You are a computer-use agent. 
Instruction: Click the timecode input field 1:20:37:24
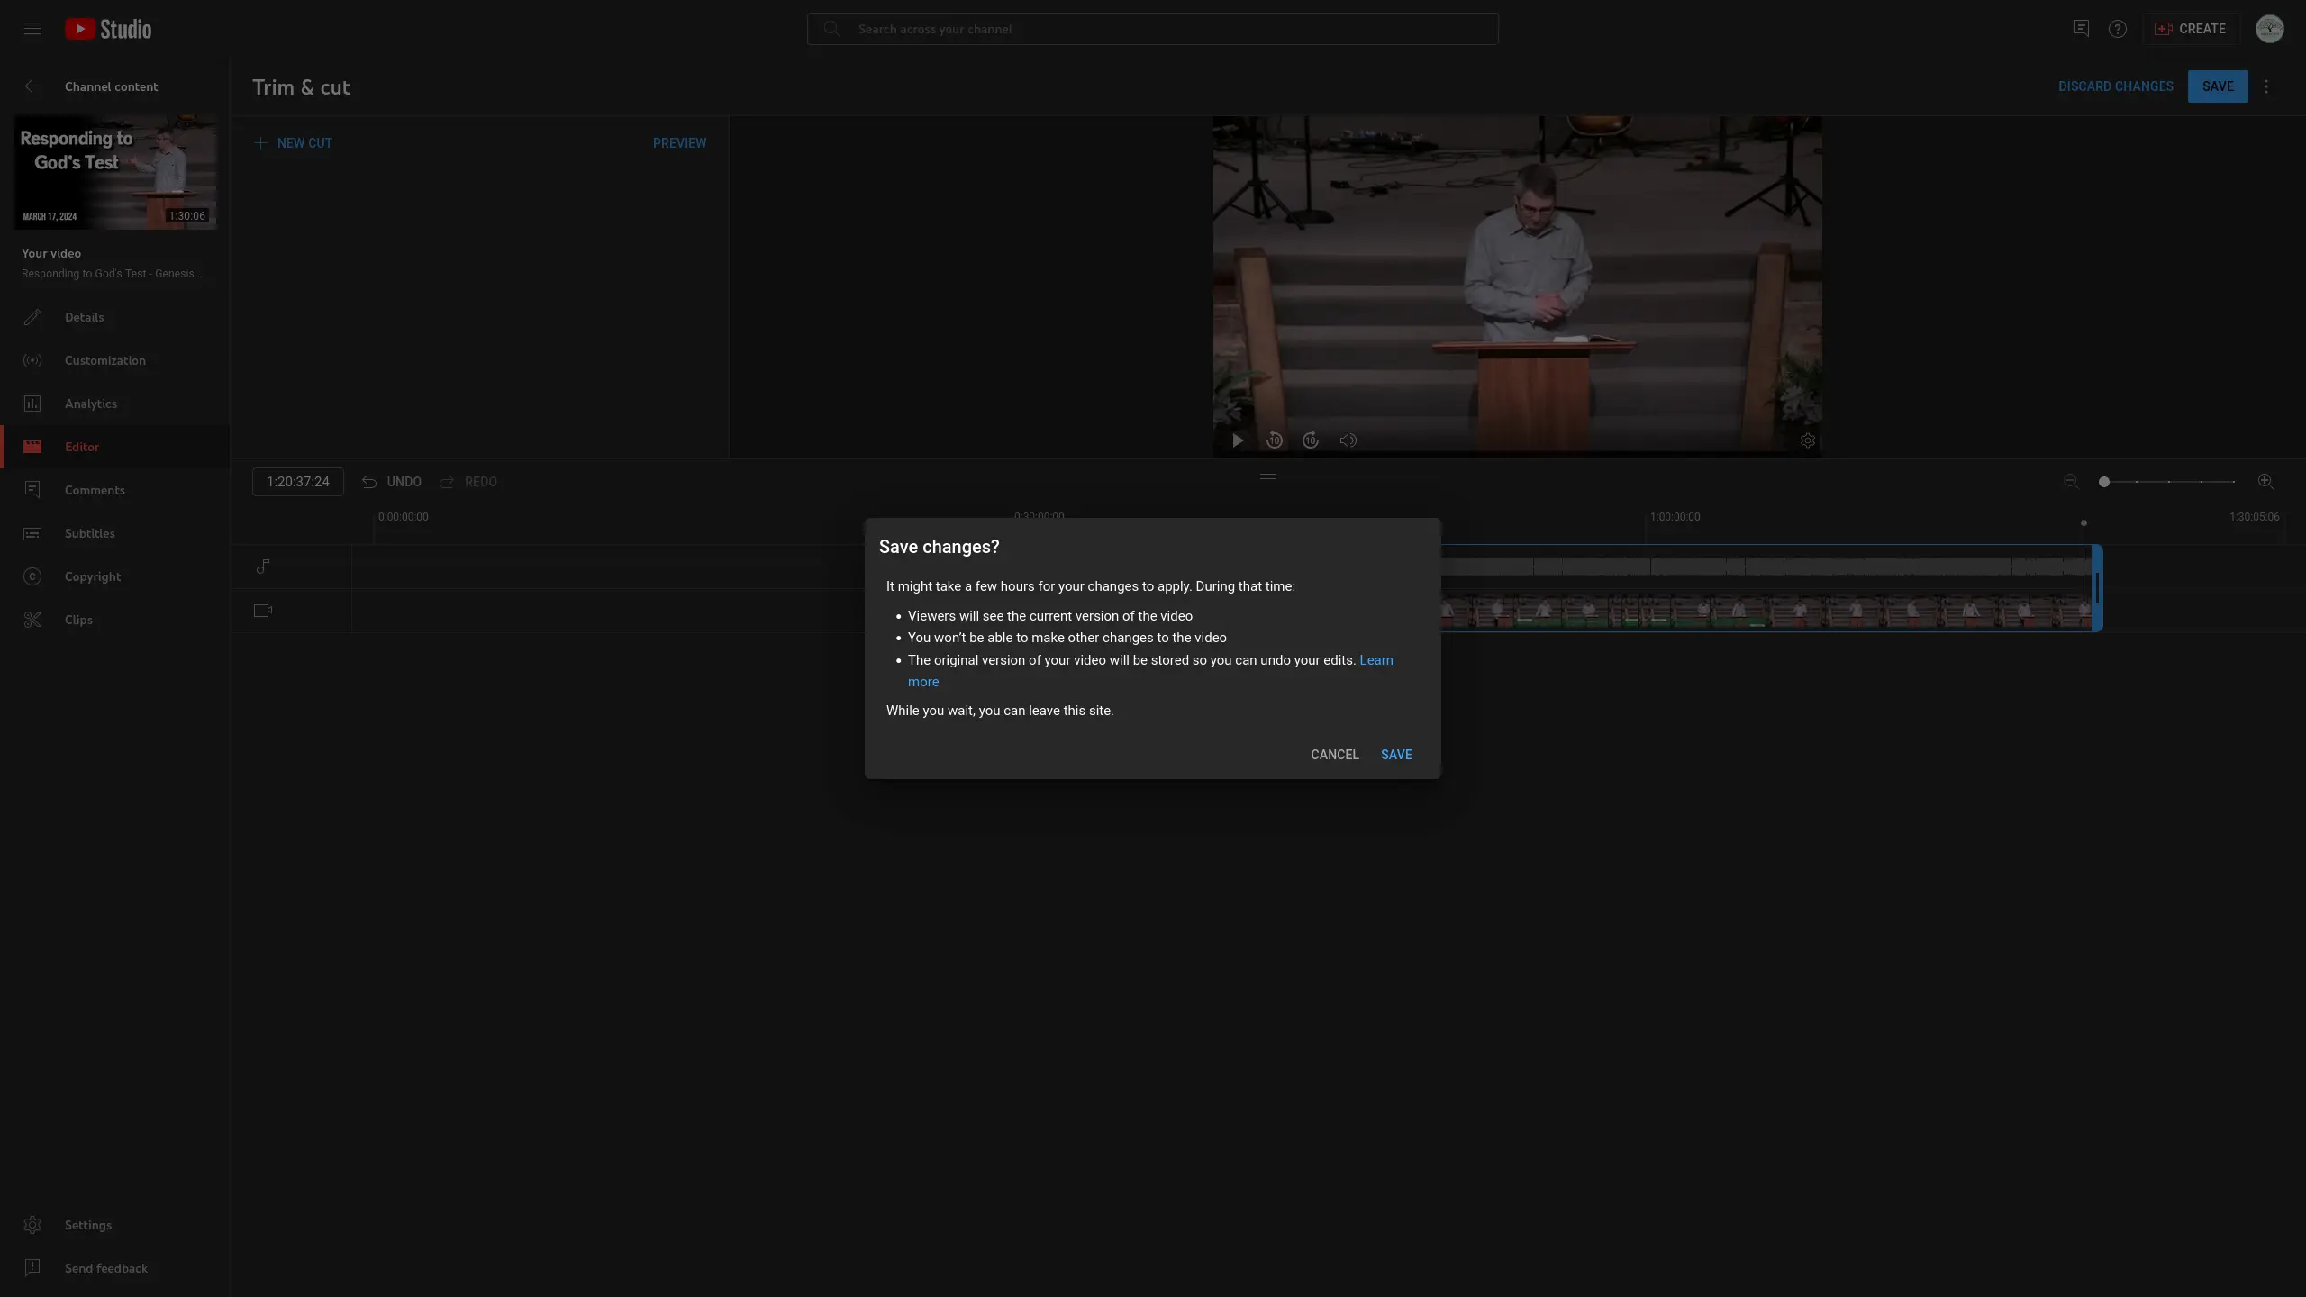[x=297, y=481]
